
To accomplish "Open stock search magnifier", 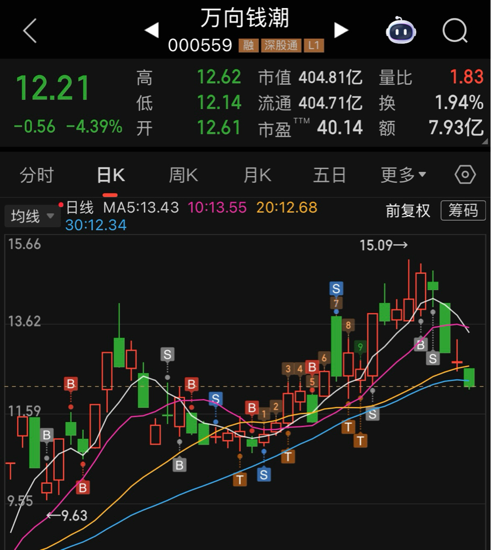I will (x=455, y=31).
